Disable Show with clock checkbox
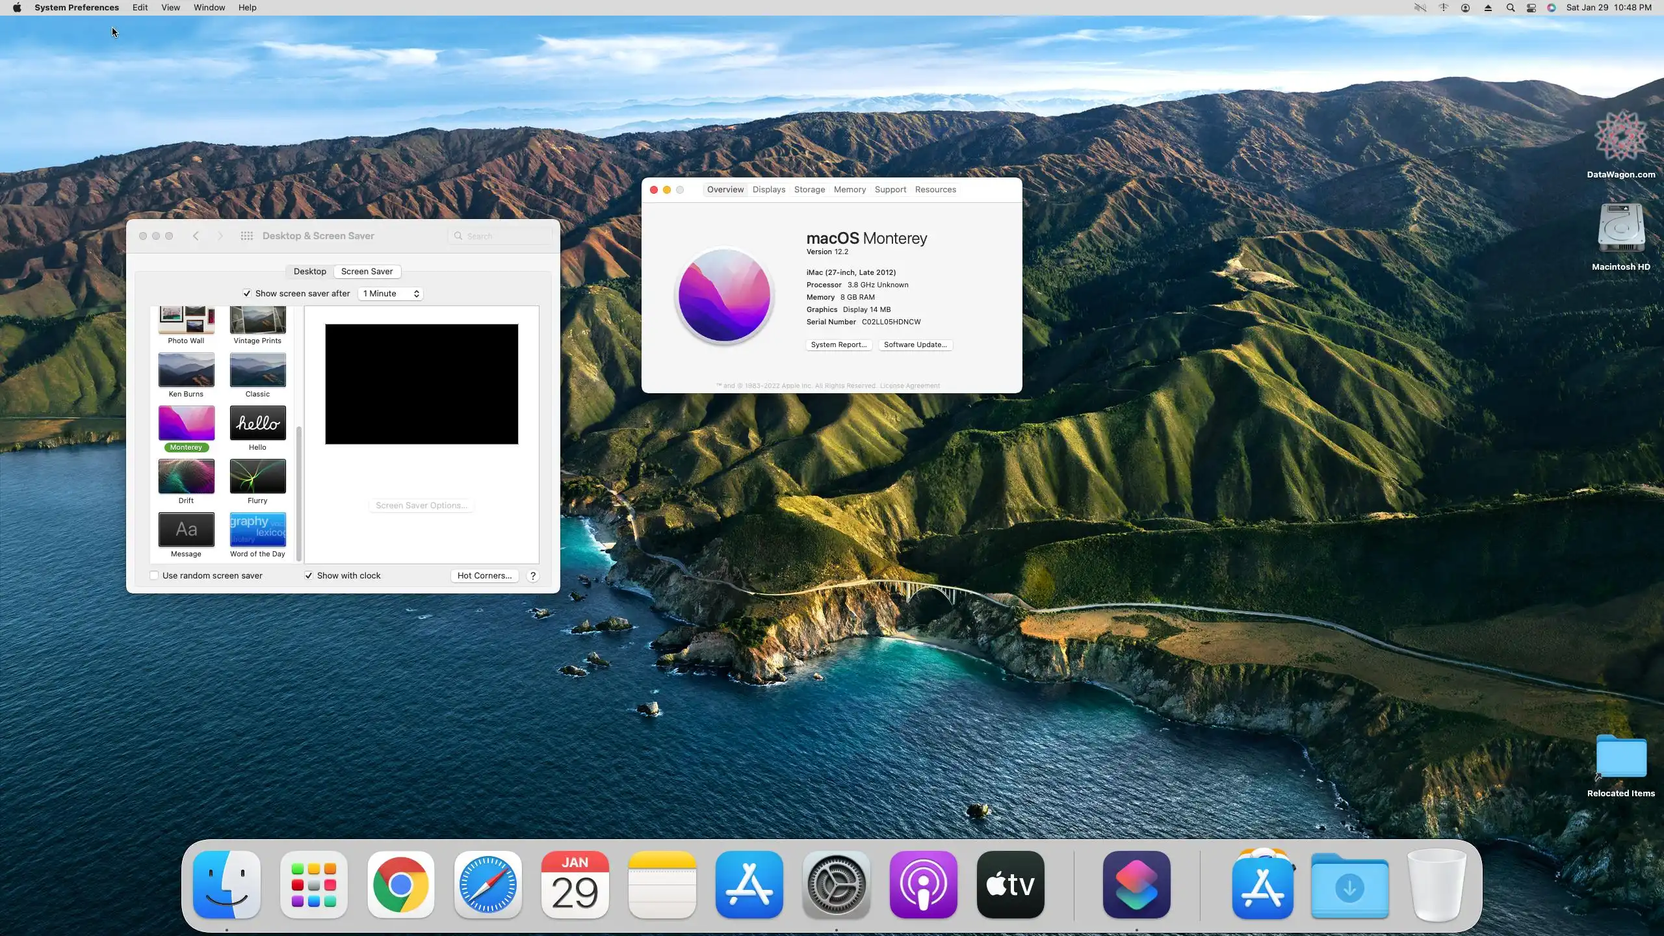This screenshot has height=936, width=1664. (309, 575)
